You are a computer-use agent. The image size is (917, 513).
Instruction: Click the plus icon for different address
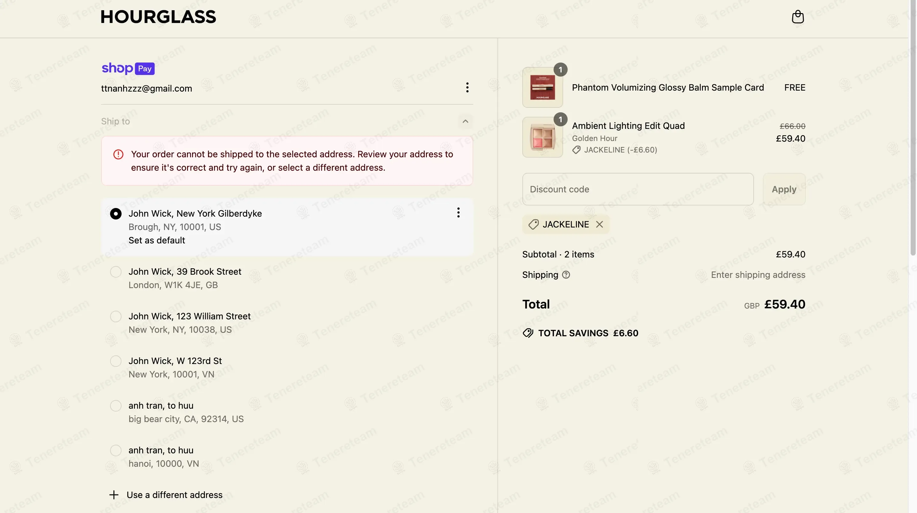[x=114, y=495]
